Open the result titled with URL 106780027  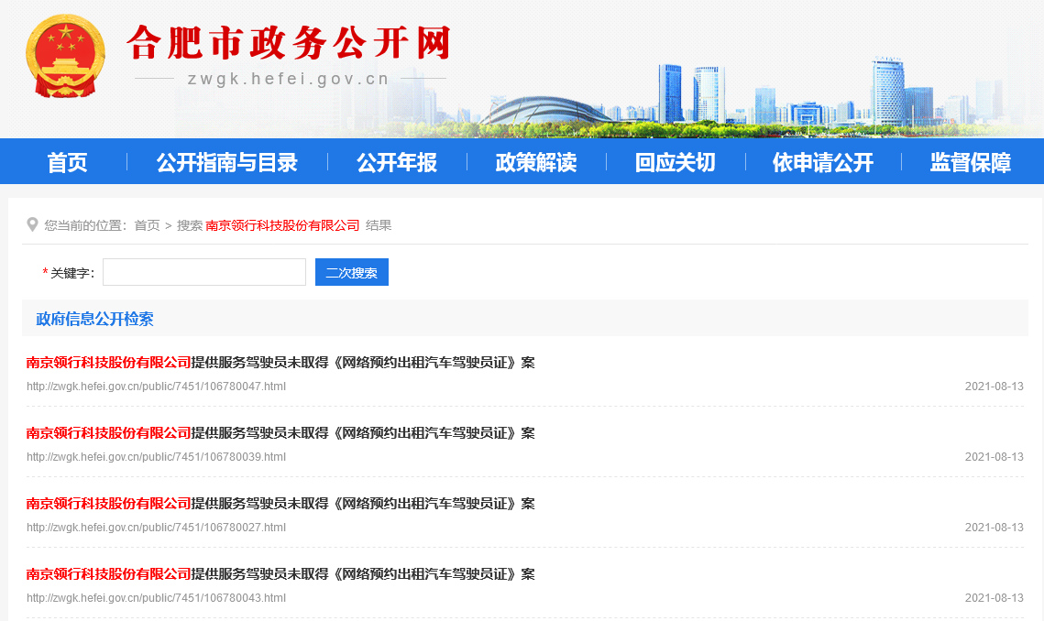(280, 504)
